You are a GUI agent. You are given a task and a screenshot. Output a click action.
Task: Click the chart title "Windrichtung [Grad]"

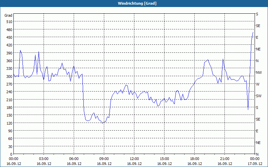click(x=137, y=3)
